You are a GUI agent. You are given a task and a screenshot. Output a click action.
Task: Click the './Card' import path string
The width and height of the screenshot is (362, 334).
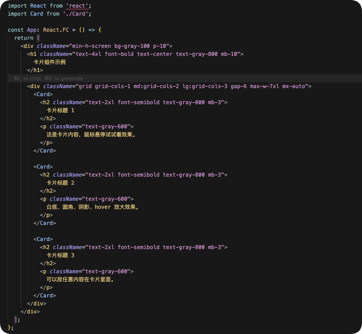(x=75, y=14)
